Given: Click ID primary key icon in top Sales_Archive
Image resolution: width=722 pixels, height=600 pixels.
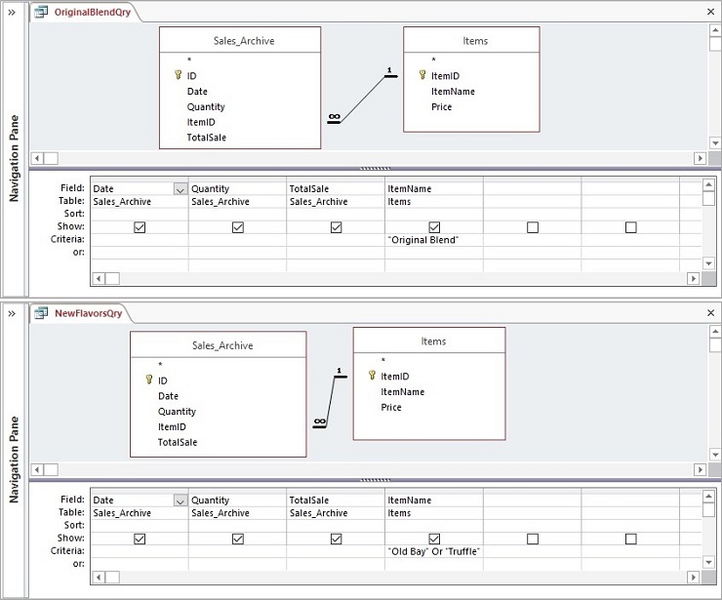Looking at the screenshot, I should pos(178,75).
